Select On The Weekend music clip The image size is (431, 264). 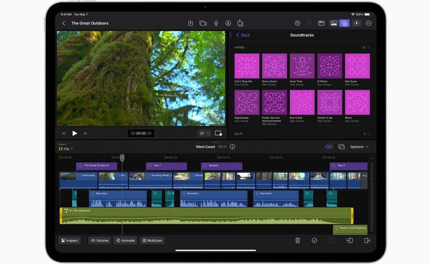click(x=207, y=216)
